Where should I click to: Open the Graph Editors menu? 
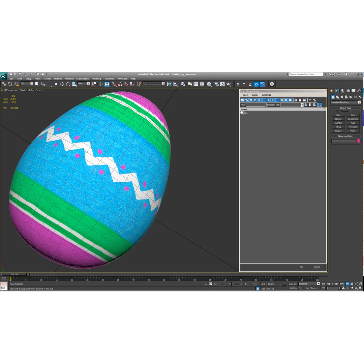click(83, 79)
